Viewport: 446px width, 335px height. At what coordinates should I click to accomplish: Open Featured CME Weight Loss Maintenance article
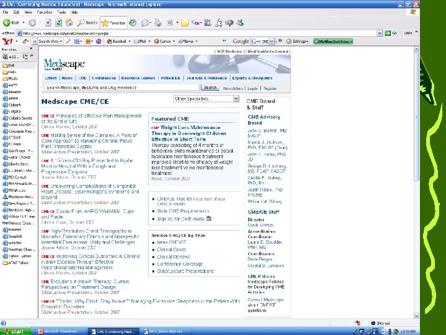point(189,133)
